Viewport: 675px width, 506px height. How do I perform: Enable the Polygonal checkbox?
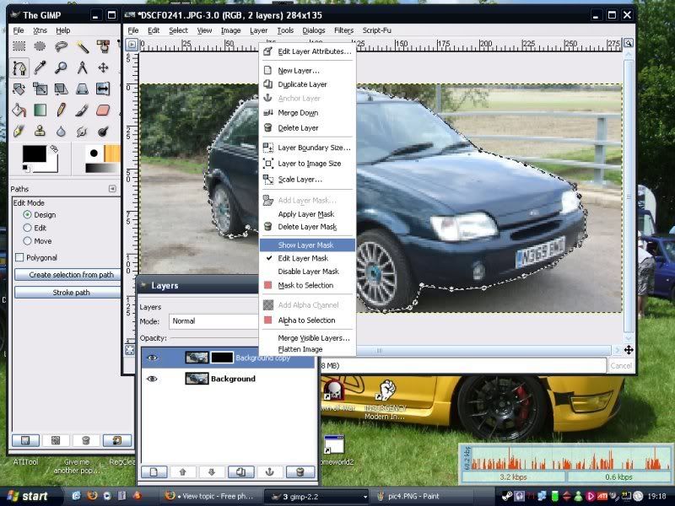tap(19, 257)
